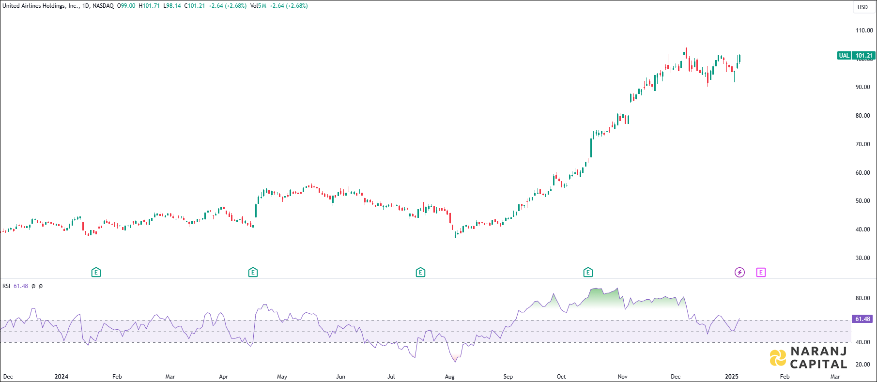
Task: Click the April earnings E marker
Action: pyautogui.click(x=253, y=273)
